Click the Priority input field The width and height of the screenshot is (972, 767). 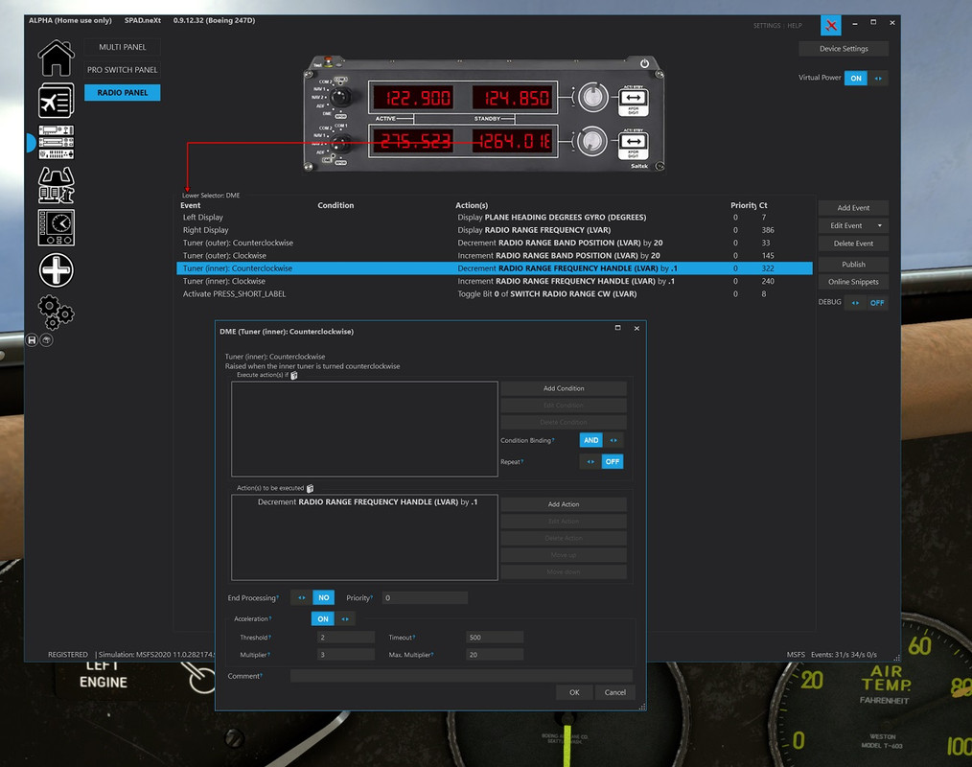(425, 597)
